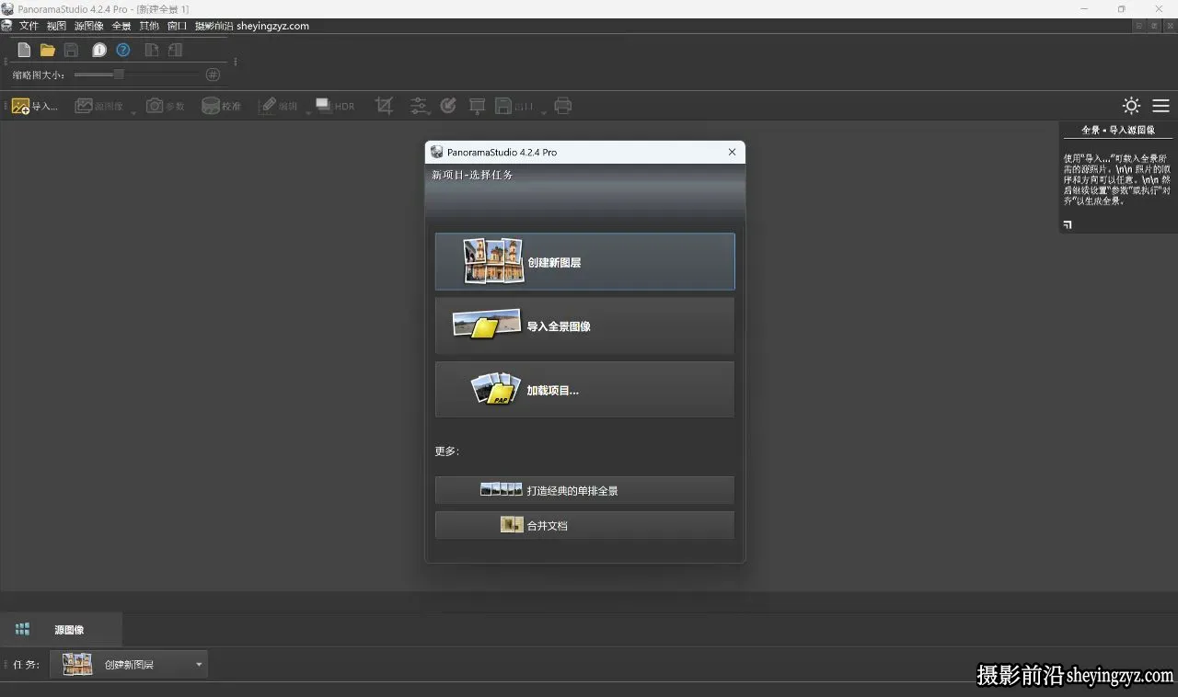This screenshot has height=697, width=1178.
Task: Click the 缩略图大小: label
Action: 39,75
